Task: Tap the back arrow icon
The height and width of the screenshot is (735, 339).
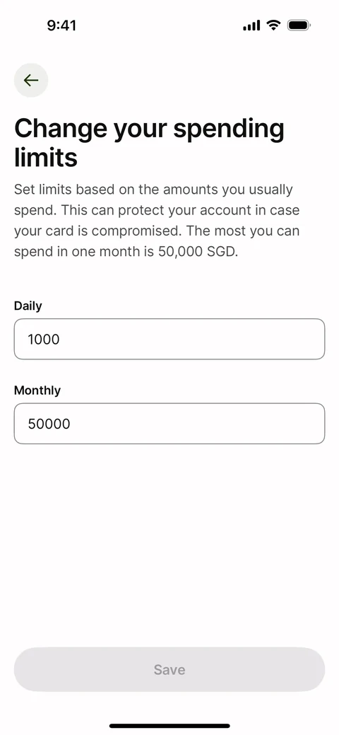Action: (31, 80)
